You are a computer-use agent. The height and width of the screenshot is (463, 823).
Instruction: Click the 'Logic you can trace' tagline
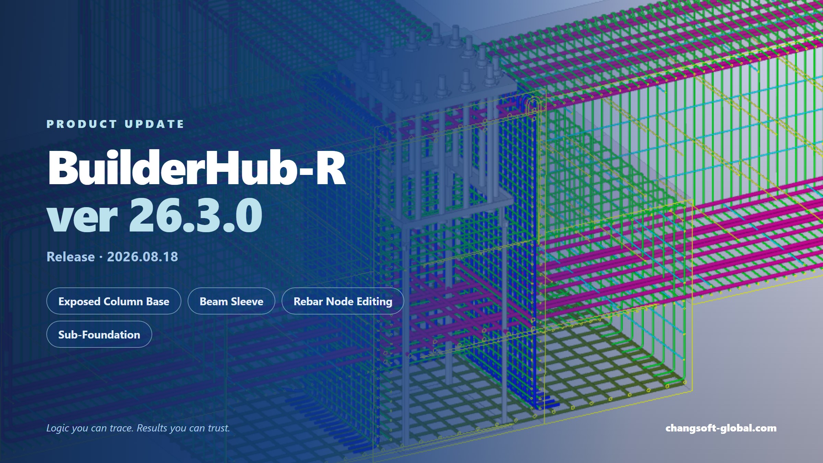(x=138, y=428)
